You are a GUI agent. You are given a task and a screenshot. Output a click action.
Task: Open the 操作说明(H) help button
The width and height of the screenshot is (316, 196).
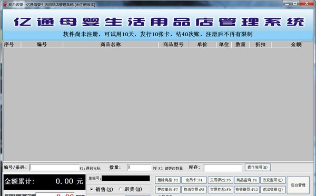[x=258, y=167]
